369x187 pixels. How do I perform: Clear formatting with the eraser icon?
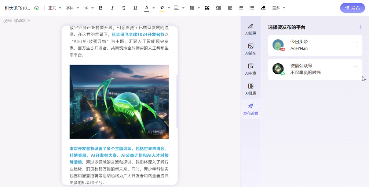[x=263, y=8]
